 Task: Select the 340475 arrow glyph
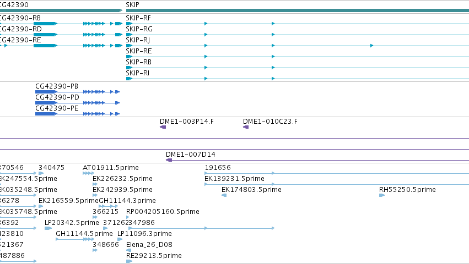pos(41,173)
